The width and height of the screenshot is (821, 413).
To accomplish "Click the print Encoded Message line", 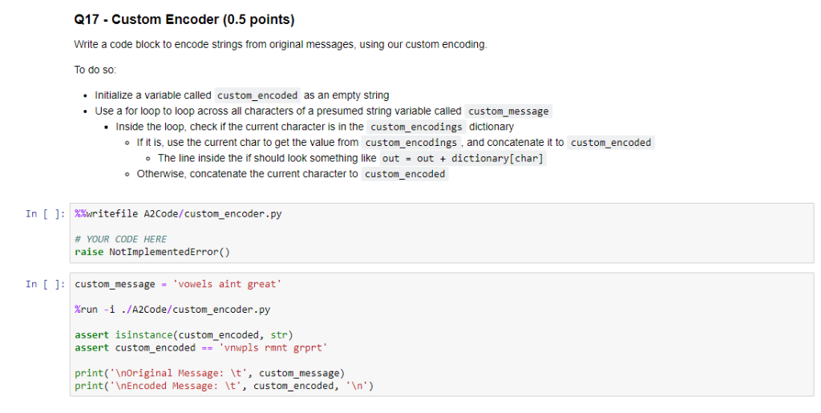I will coord(224,386).
